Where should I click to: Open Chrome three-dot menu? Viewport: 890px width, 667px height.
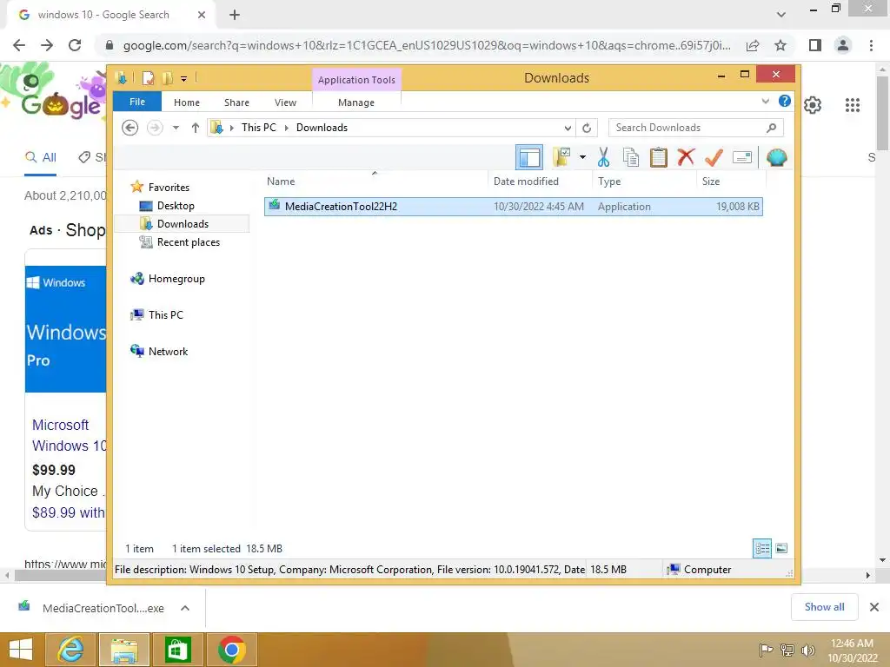[x=871, y=45]
